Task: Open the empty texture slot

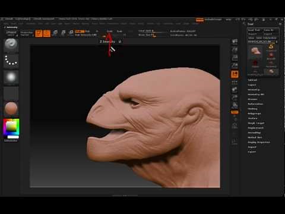Action: click(11, 93)
